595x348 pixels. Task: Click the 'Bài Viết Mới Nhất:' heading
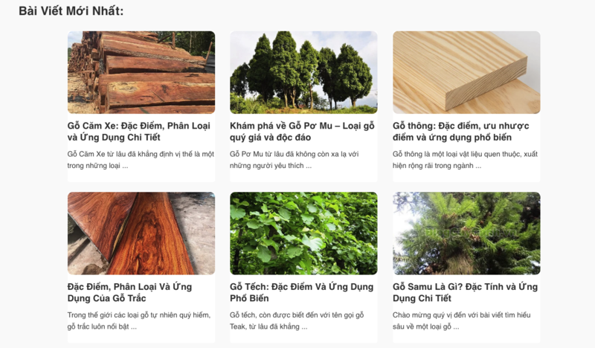click(x=71, y=11)
